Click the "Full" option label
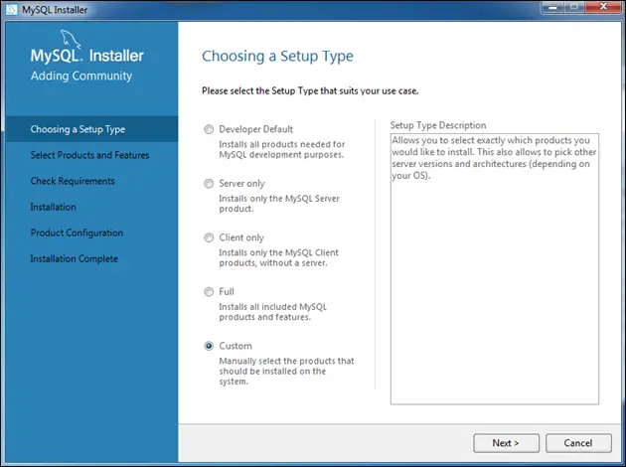Screen dimensions: 626x467 227,292
